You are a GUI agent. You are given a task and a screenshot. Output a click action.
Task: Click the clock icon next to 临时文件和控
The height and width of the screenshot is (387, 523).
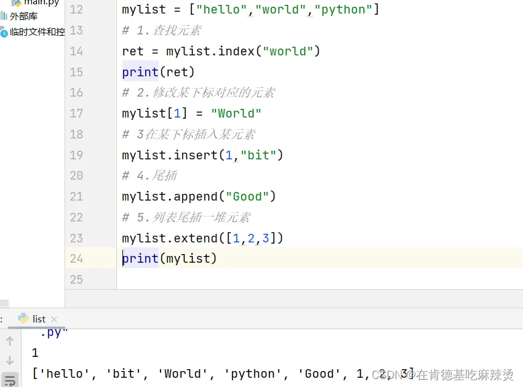click(4, 33)
